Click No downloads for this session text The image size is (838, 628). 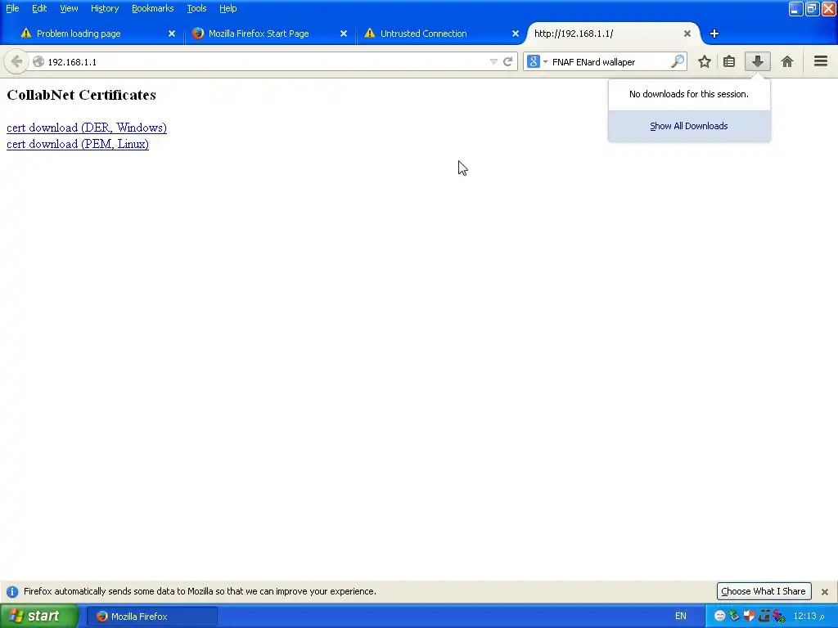(x=689, y=94)
